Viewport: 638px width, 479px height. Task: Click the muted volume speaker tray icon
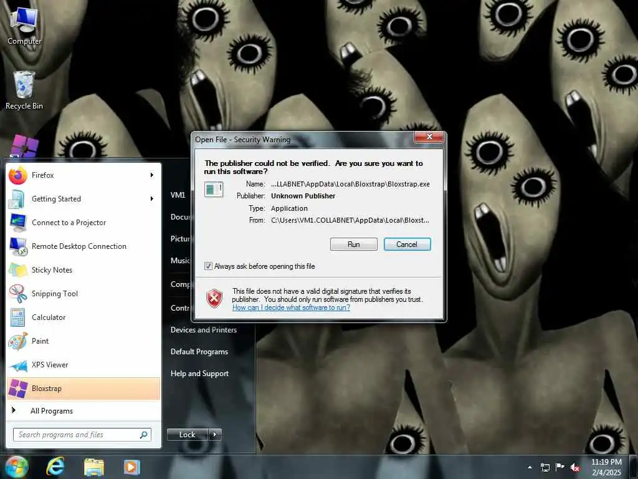574,468
